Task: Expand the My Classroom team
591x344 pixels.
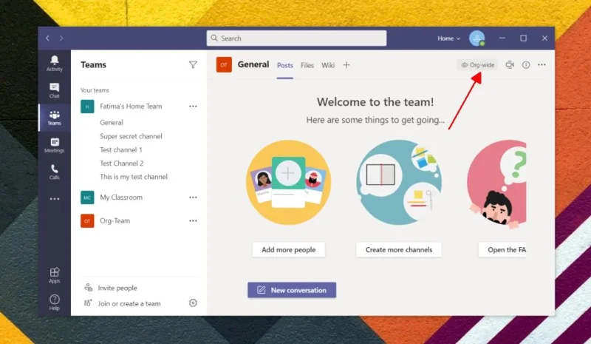Action: click(x=121, y=198)
